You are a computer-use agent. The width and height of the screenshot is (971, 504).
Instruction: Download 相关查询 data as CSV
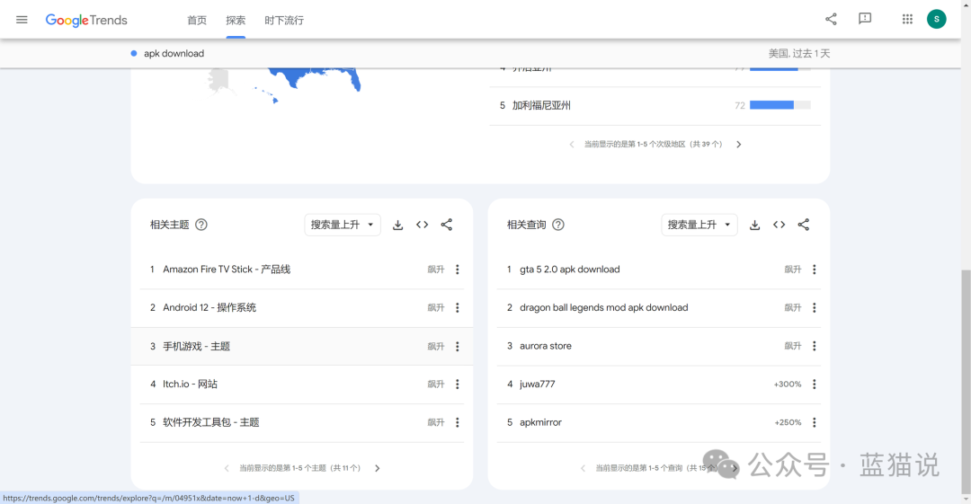[x=754, y=225]
